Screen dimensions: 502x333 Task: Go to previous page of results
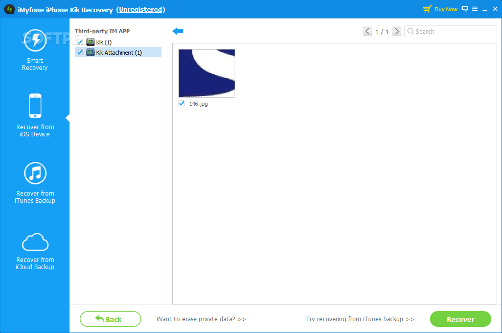[x=367, y=31]
